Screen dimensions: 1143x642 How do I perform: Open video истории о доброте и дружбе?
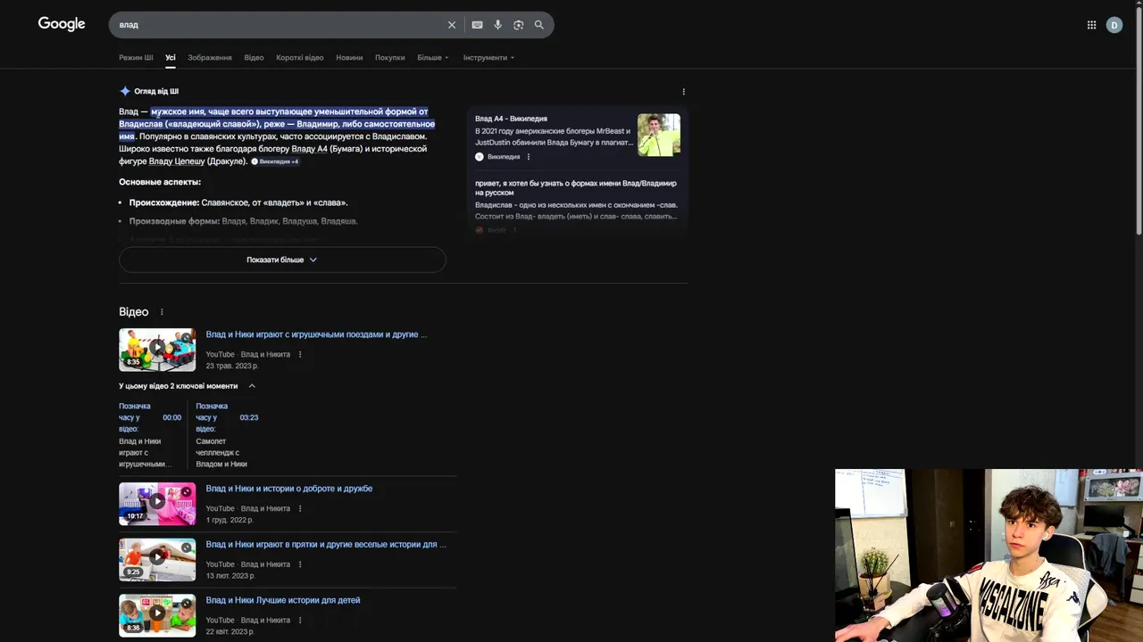289,489
